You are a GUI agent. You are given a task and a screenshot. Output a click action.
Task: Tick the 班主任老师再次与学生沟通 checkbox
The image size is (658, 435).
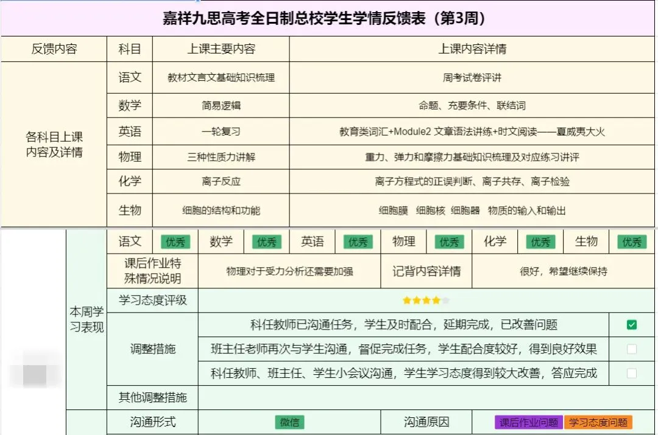point(631,349)
